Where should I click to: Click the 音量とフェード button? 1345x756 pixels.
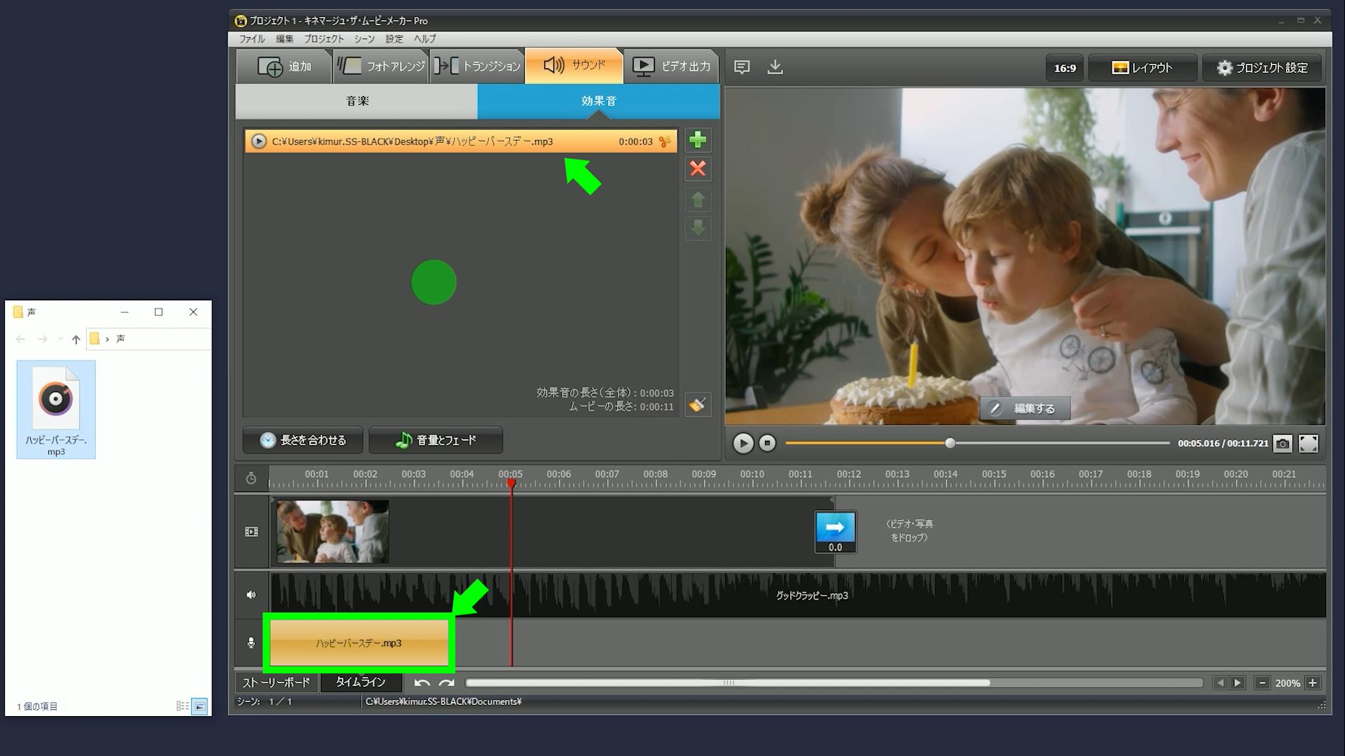tap(436, 440)
